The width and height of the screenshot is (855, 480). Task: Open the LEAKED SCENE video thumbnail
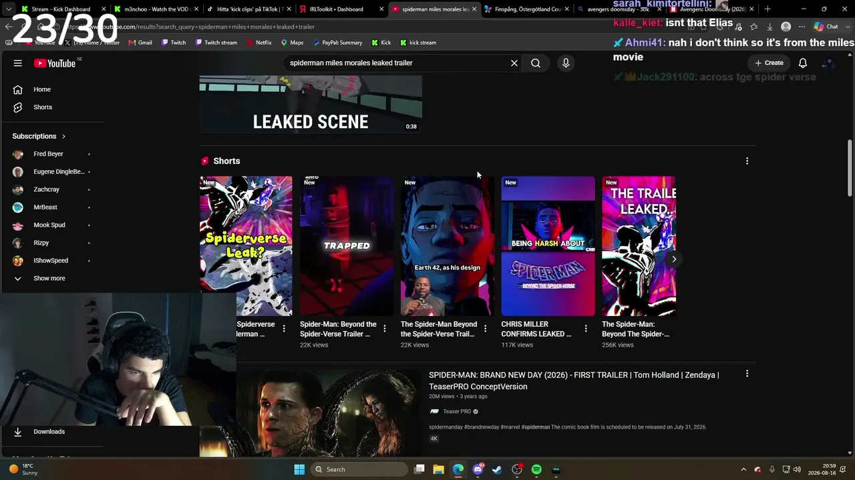[x=311, y=105]
